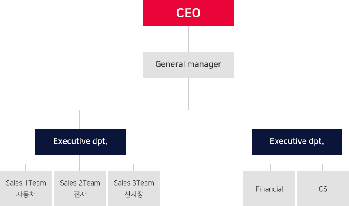Click the connector stub above Sales 3Team

click(x=133, y=168)
